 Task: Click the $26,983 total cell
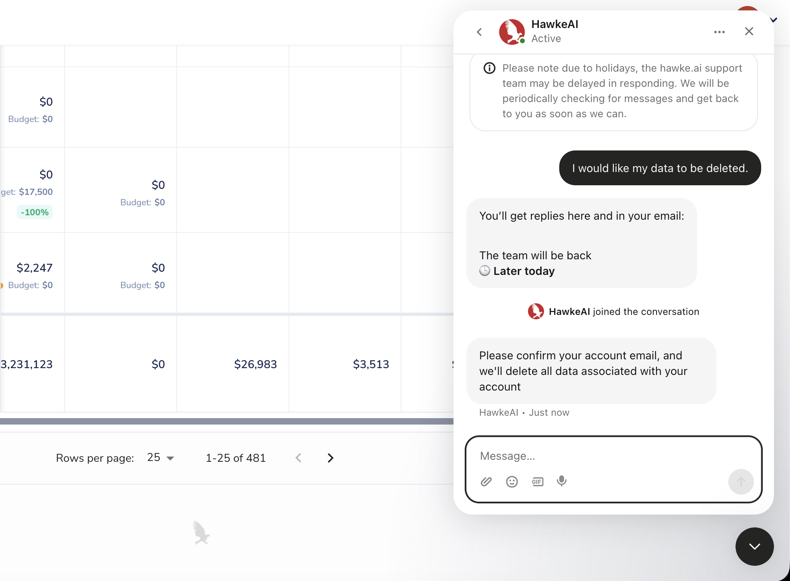255,364
